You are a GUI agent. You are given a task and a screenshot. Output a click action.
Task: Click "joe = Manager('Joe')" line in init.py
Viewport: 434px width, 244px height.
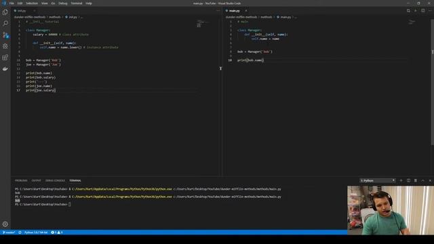(43, 64)
